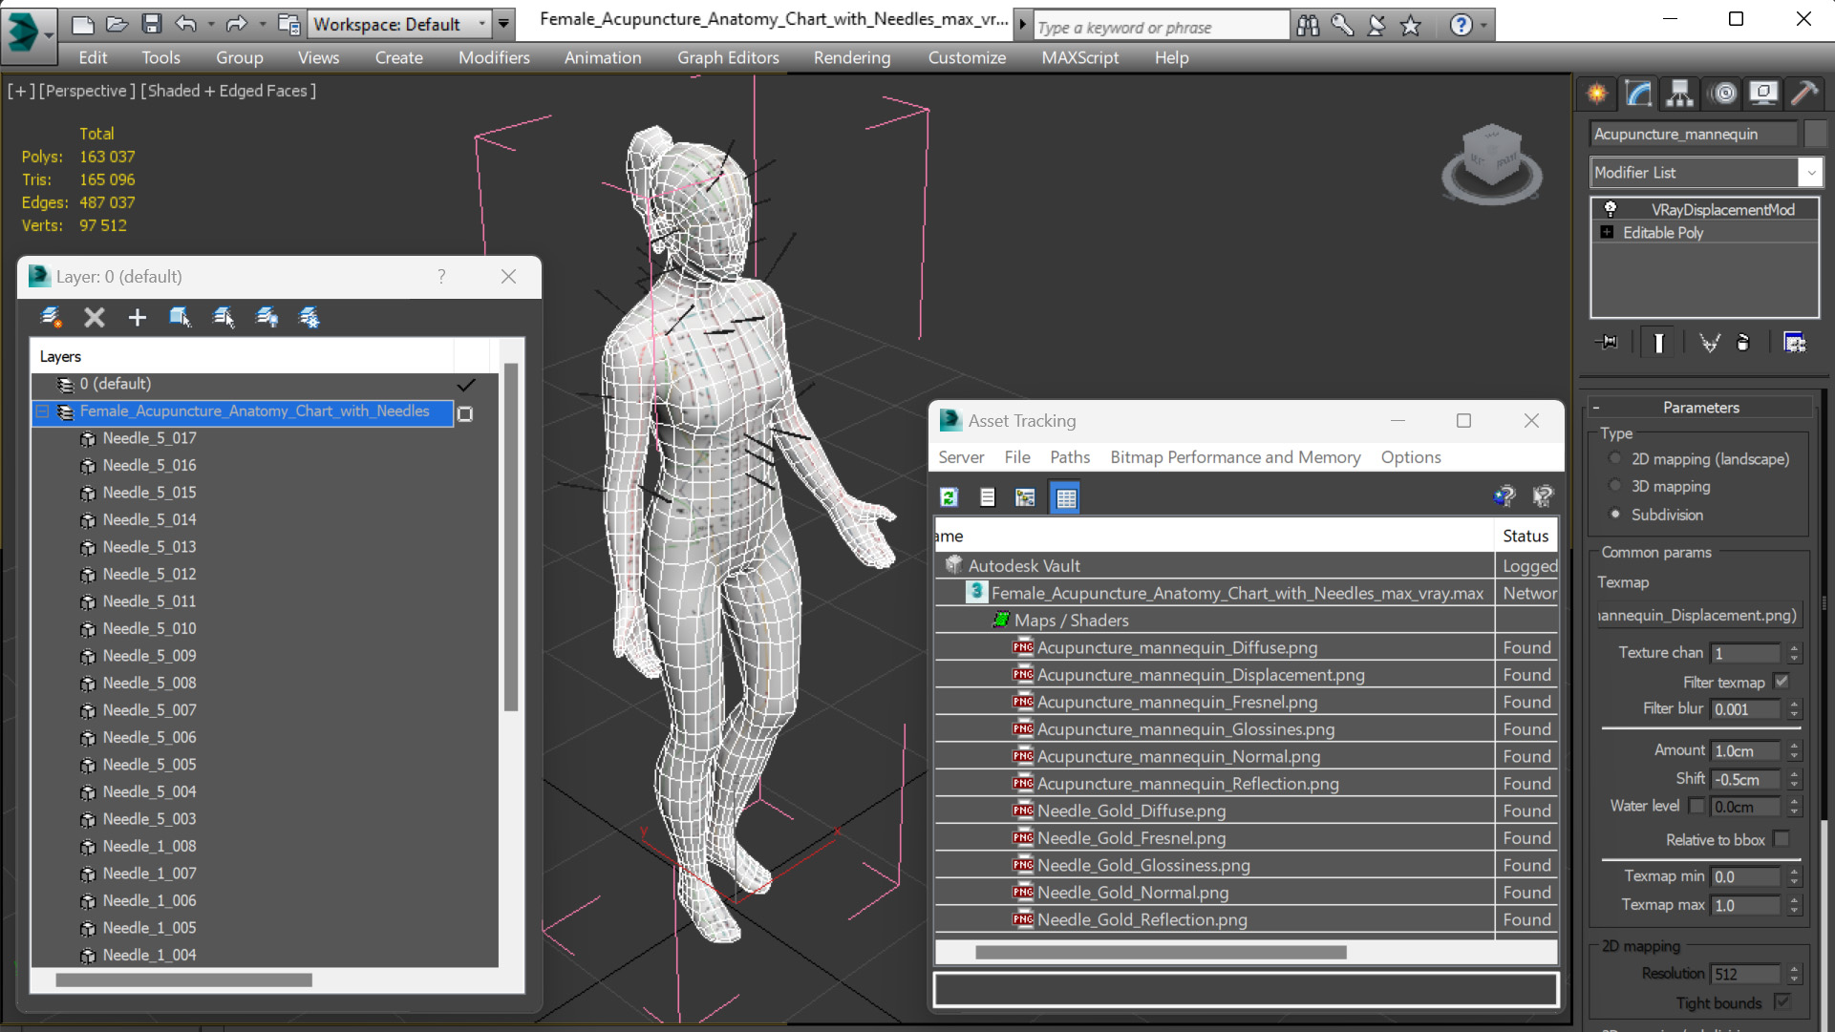Enable the Relative to bbox checkbox

[1782, 839]
